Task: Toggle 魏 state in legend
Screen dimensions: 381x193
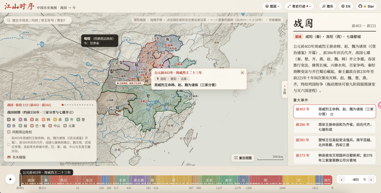Action: tap(23, 119)
